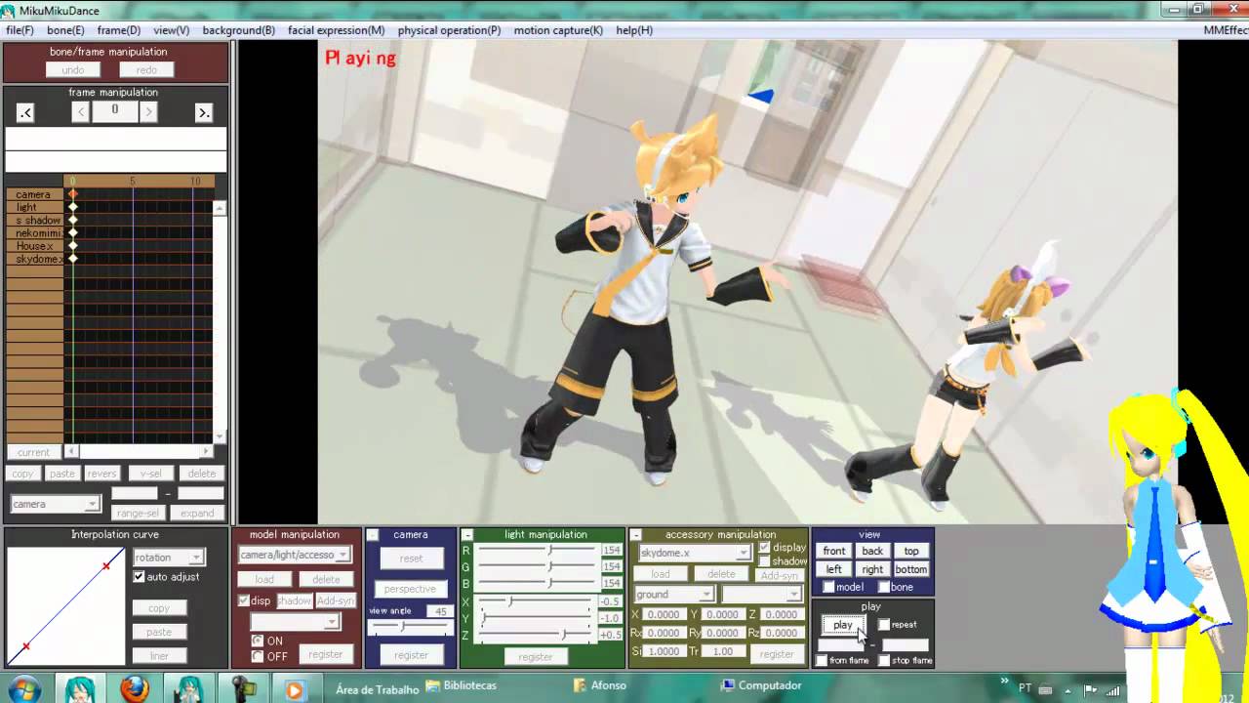
Task: Open the Windows Start menu orb
Action: (x=24, y=687)
